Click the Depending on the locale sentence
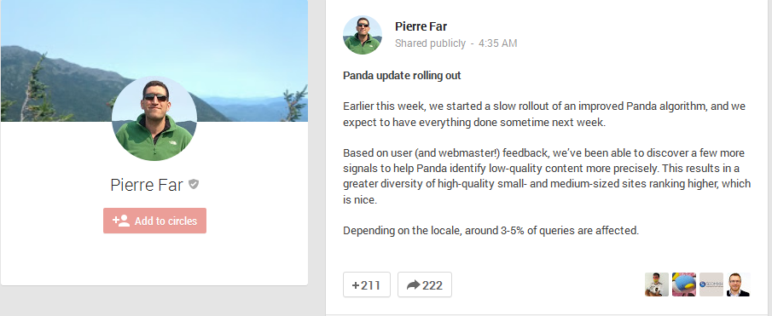772x316 pixels. coord(490,230)
